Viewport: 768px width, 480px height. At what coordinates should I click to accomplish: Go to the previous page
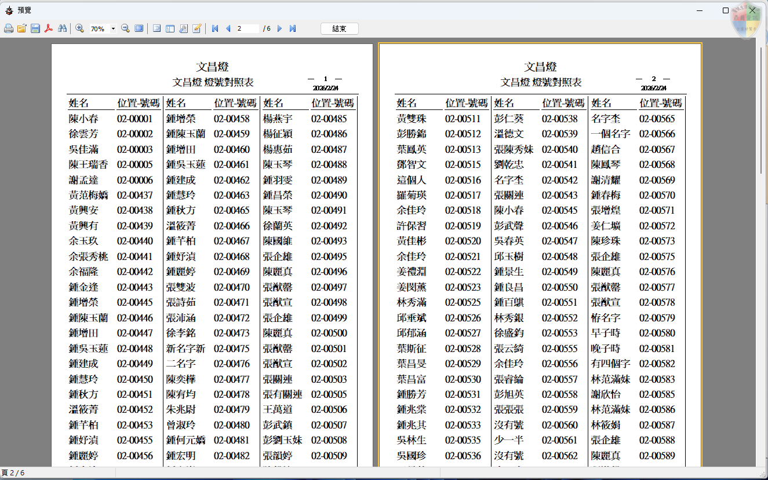pyautogui.click(x=228, y=28)
